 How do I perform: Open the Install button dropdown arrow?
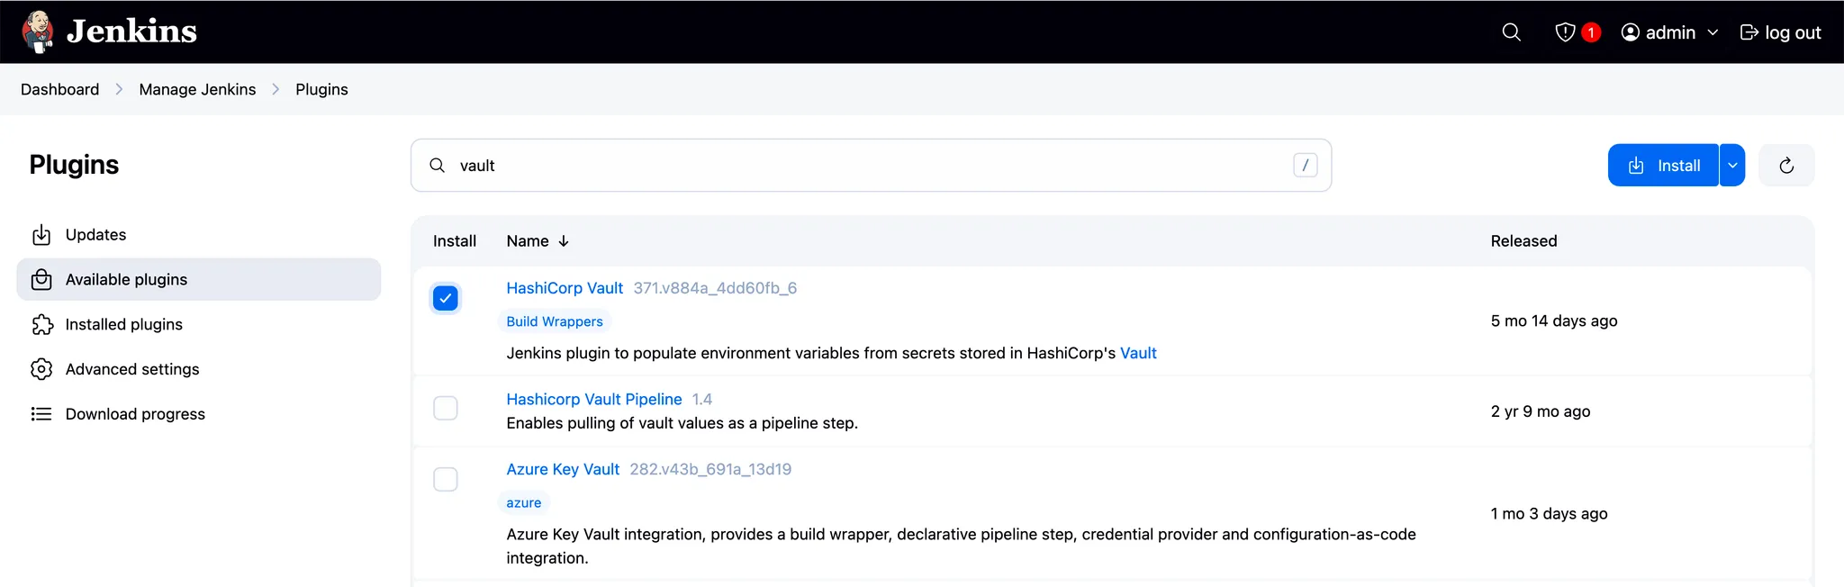1732,165
